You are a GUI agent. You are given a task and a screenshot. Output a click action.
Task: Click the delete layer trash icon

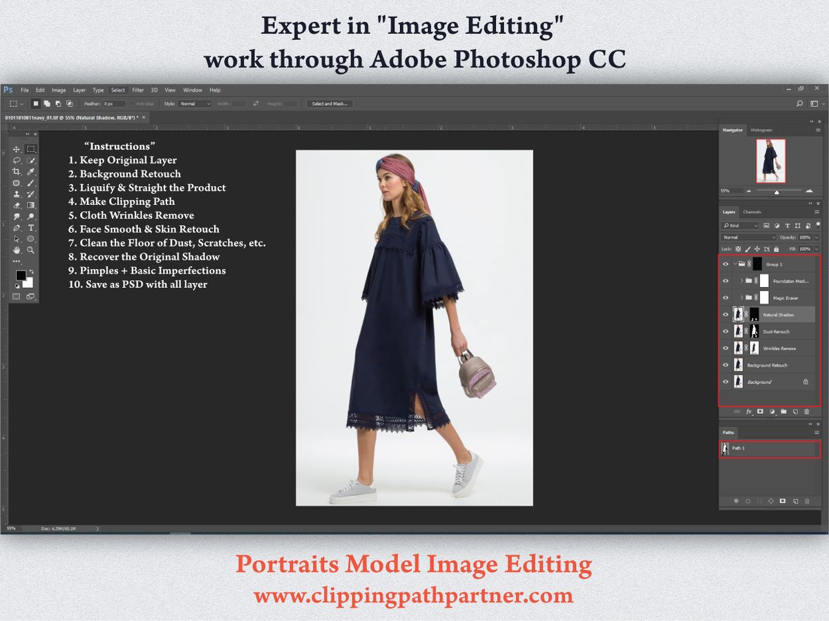[806, 411]
